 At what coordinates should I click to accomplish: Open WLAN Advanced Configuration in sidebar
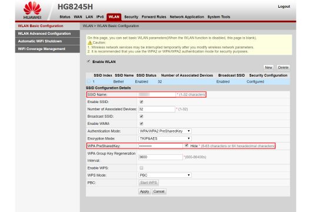pyautogui.click(x=48, y=34)
